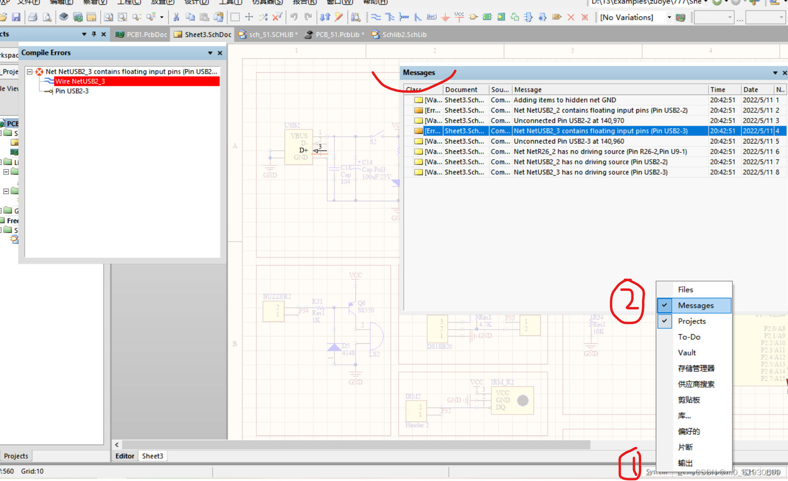
Task: Click the Paste icon in the toolbar
Action: point(205,17)
